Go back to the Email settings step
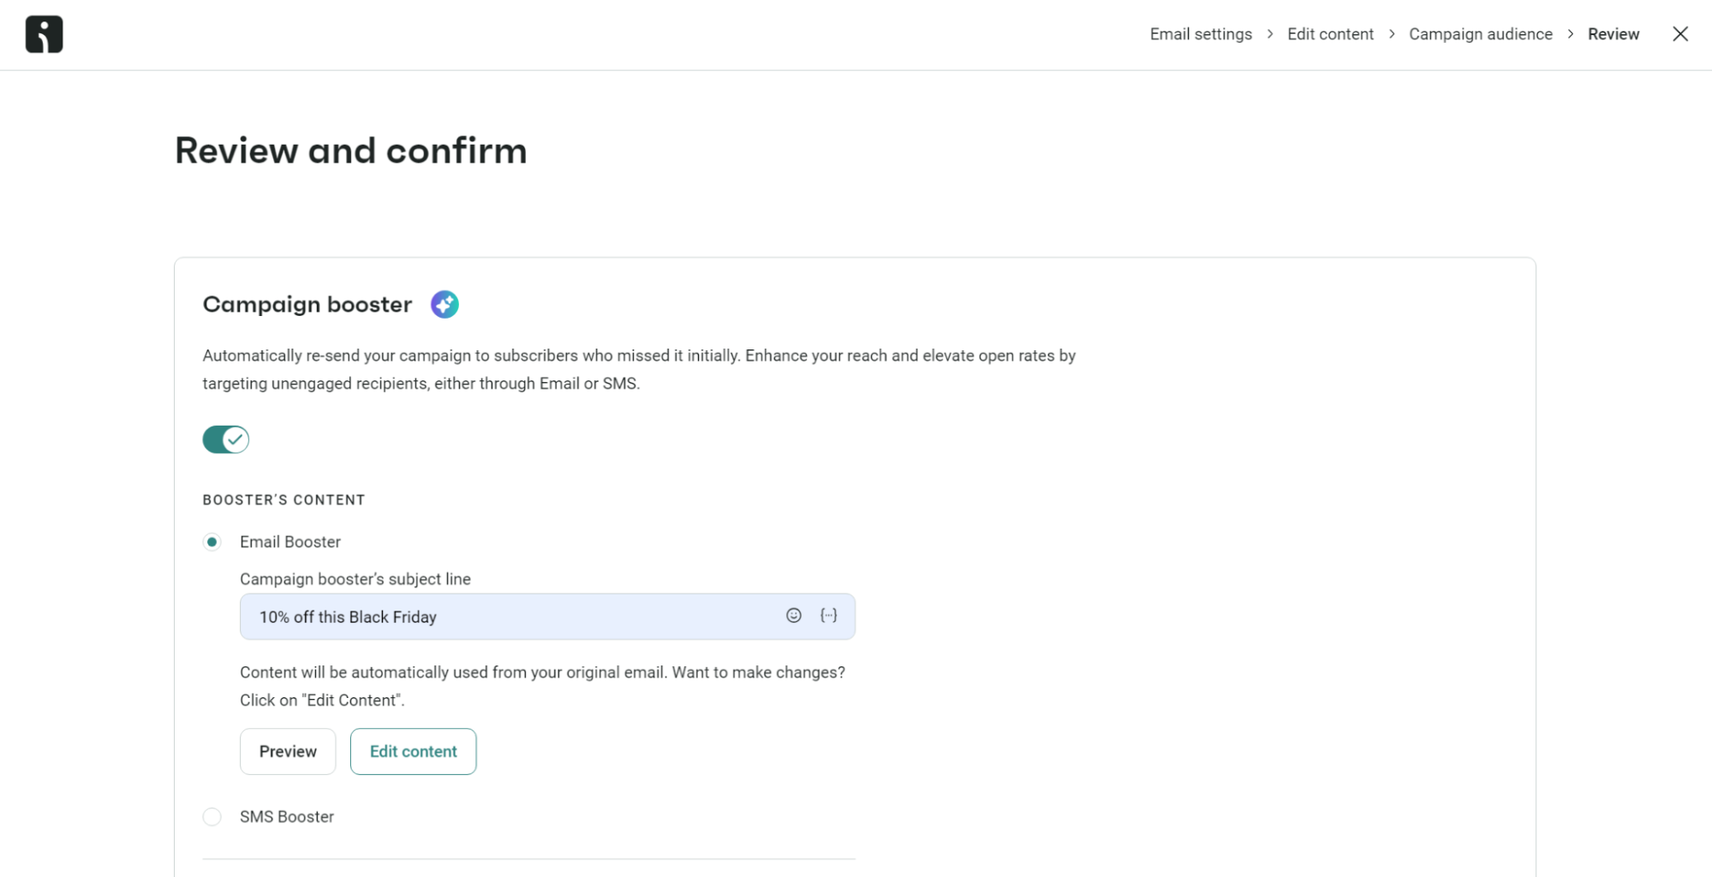Screen dimensions: 1712x877 [1200, 33]
